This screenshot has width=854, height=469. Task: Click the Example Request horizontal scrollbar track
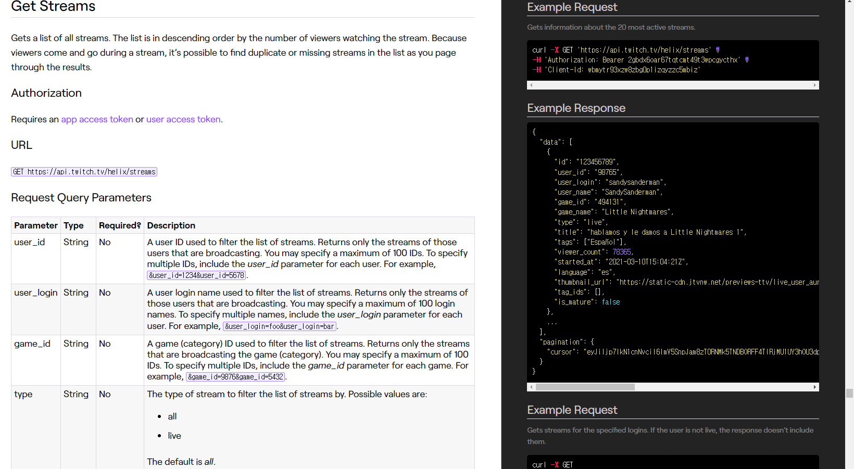tap(673, 85)
